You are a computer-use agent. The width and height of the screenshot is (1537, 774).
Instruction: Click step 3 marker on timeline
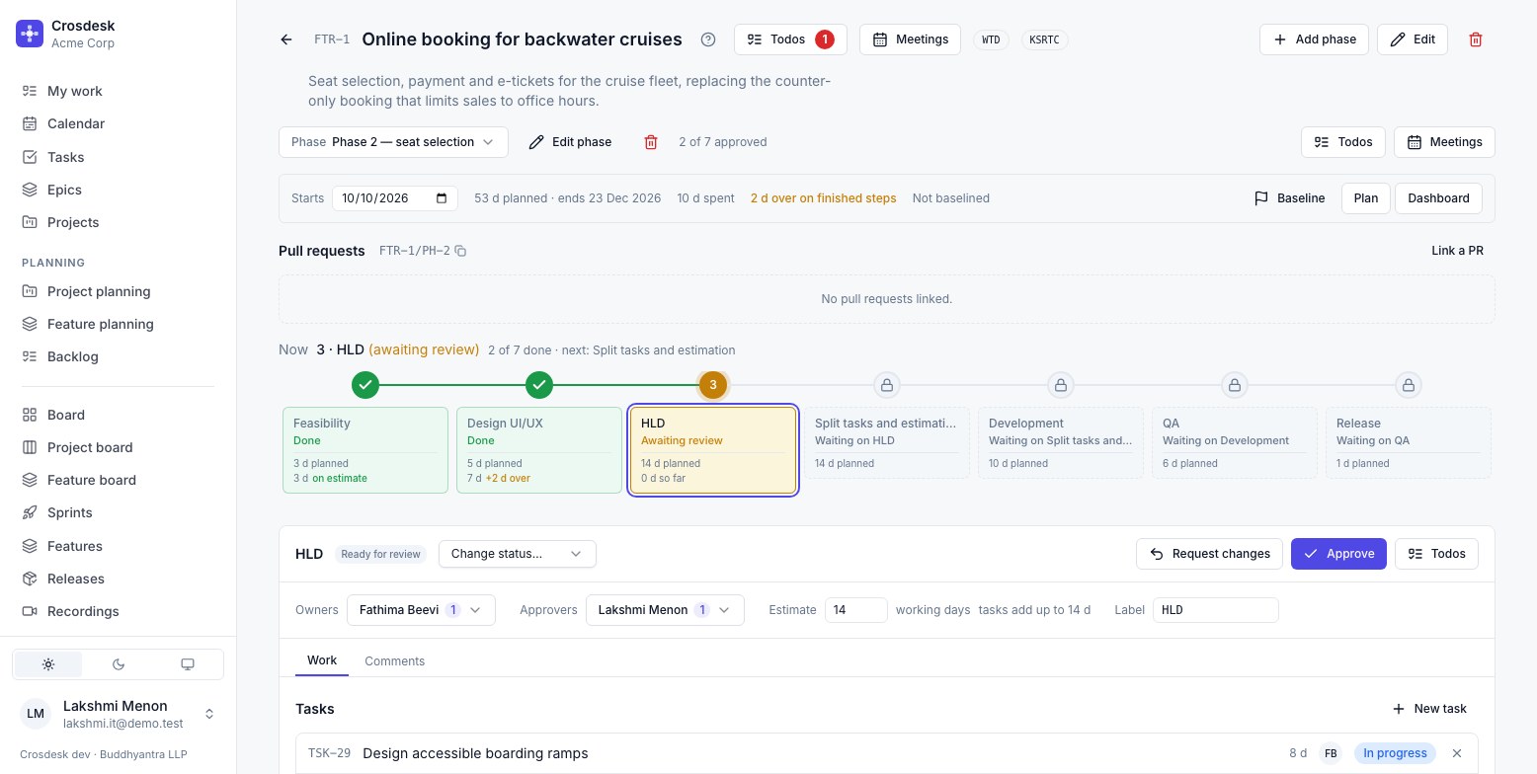coord(713,385)
